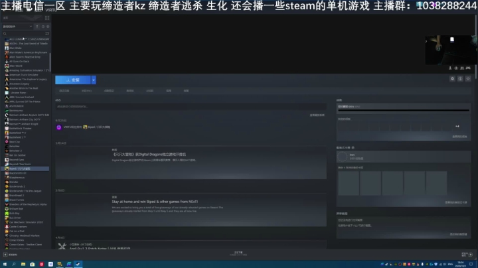
Task: Click the All Guns On Deck icon
Action: pos(7,62)
